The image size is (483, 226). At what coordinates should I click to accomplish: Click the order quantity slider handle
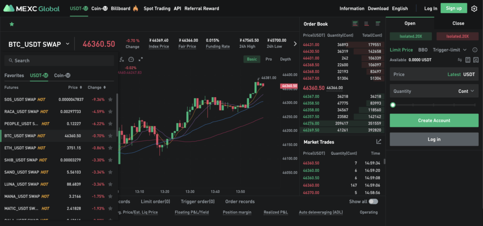coord(393,105)
